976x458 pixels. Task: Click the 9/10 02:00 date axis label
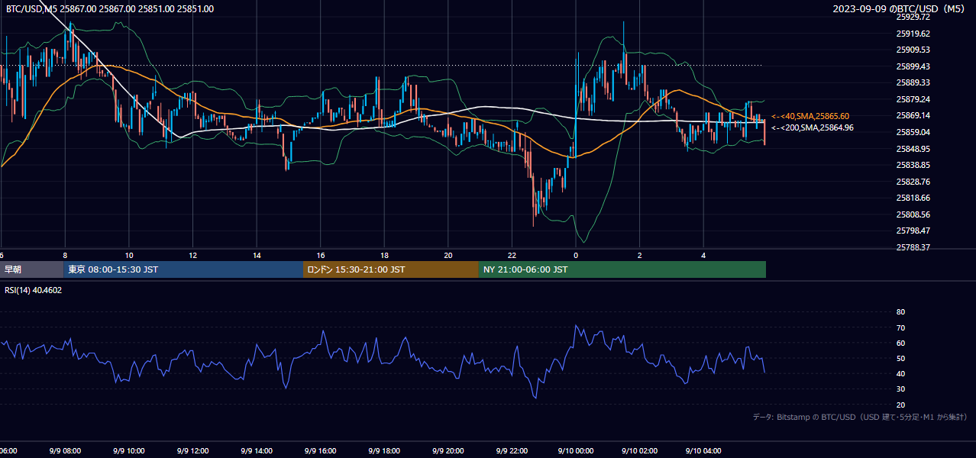(x=640, y=451)
